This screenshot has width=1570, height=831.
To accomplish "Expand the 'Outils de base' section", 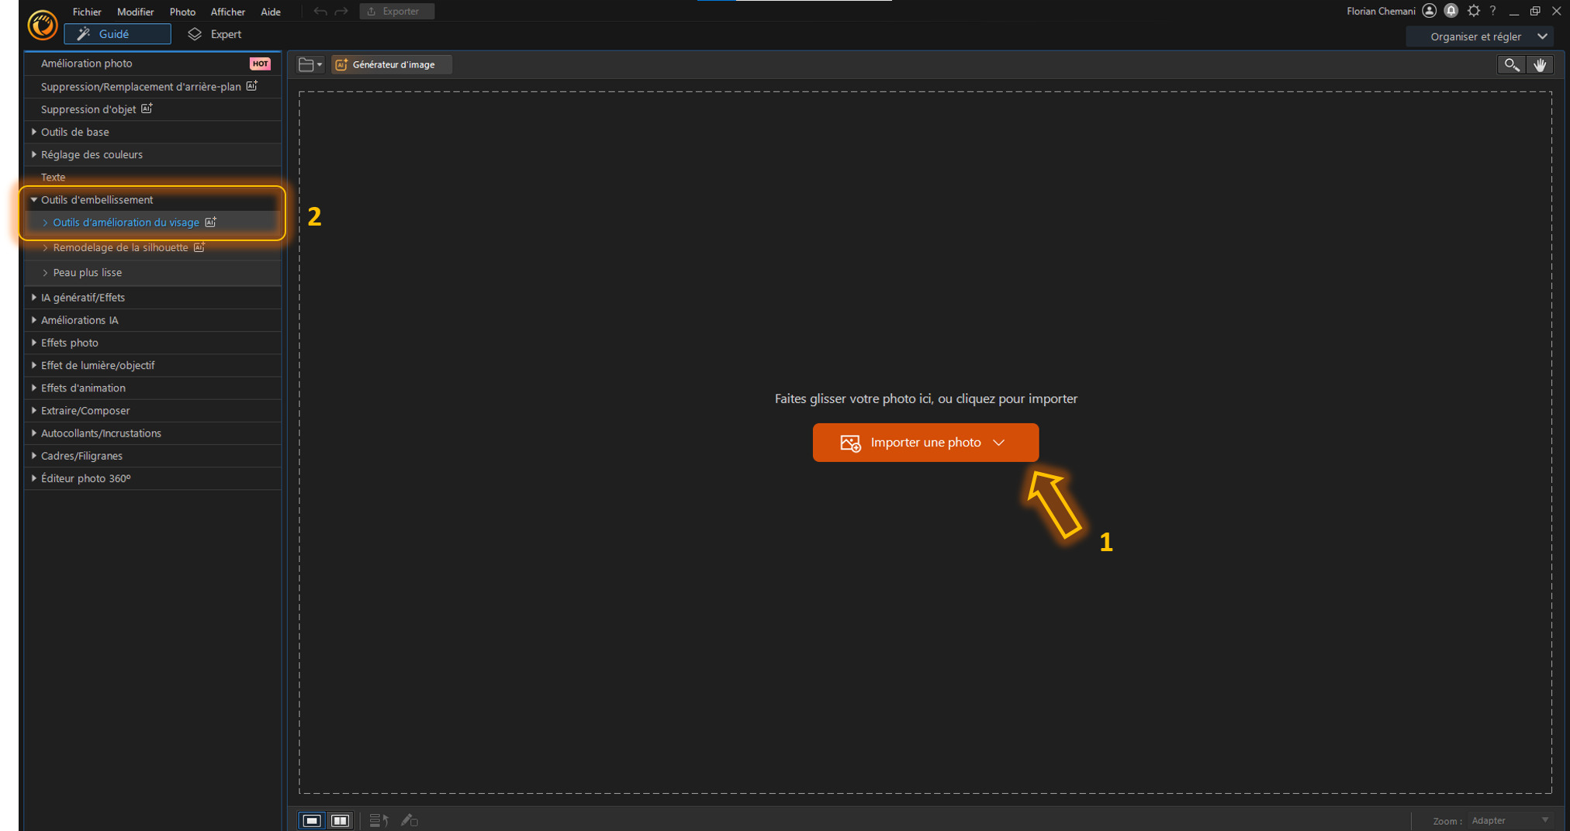I will pos(74,132).
